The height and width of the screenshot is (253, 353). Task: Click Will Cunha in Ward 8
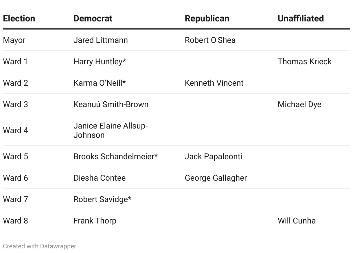(297, 221)
